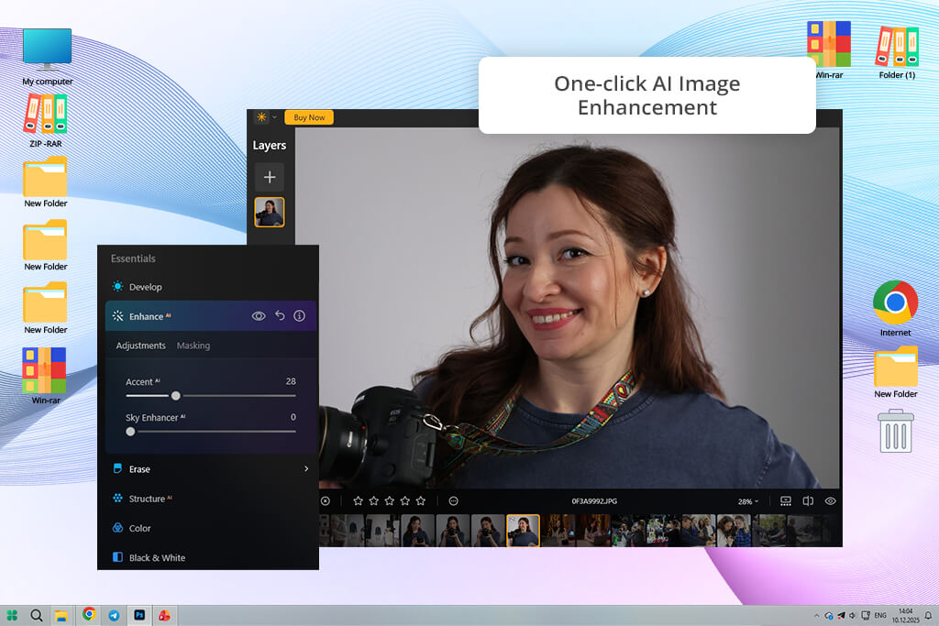
Task: Open the Internet Chrome desktop shortcut
Action: click(x=895, y=308)
